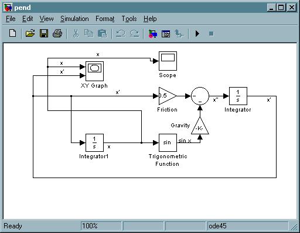Click the Paste clipboard icon
Image resolution: width=300 pixels, height=233 pixels.
(x=103, y=33)
